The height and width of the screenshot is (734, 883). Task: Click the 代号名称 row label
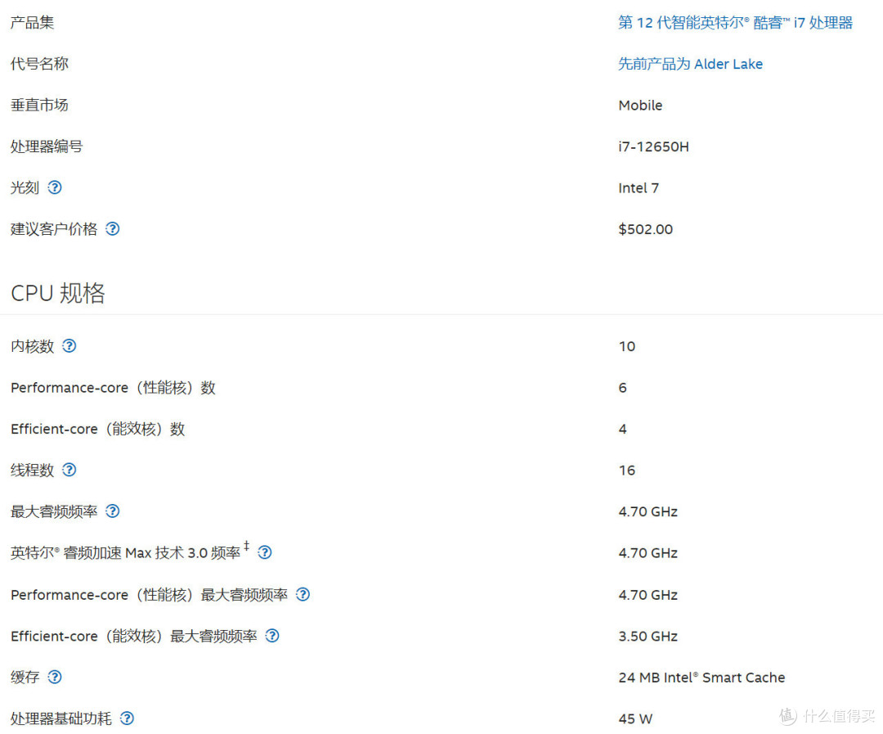pyautogui.click(x=39, y=64)
